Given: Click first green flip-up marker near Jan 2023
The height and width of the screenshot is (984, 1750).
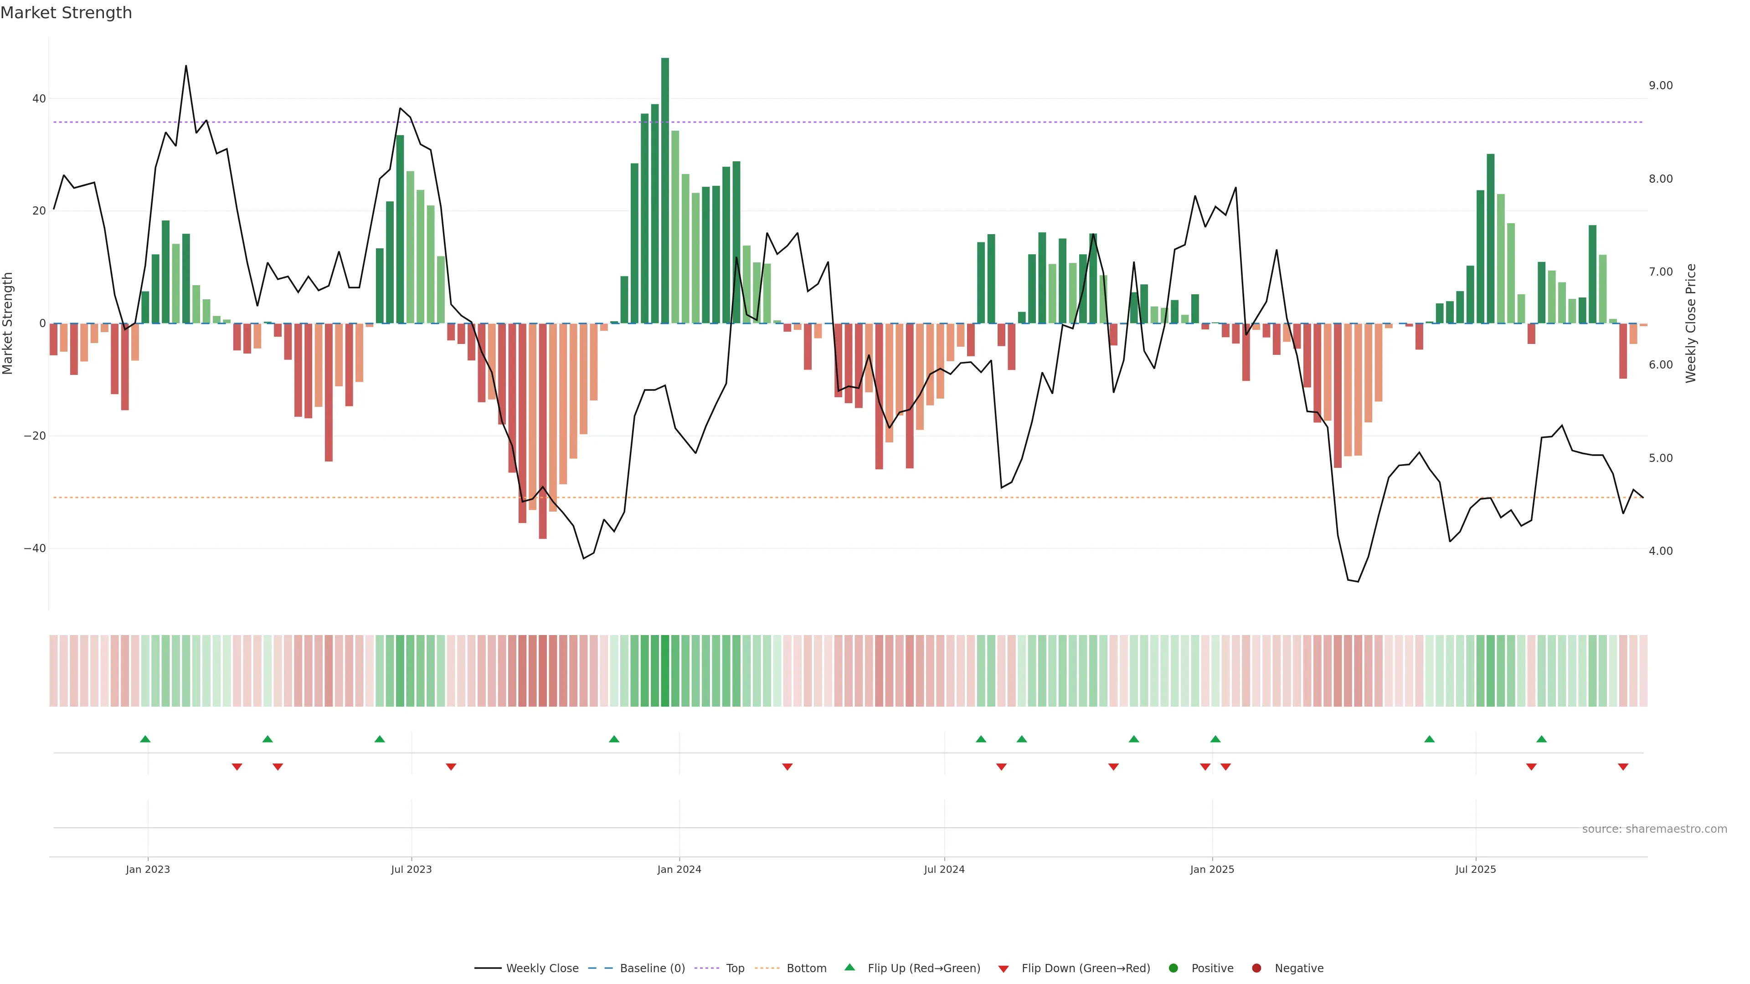Looking at the screenshot, I should click(145, 739).
